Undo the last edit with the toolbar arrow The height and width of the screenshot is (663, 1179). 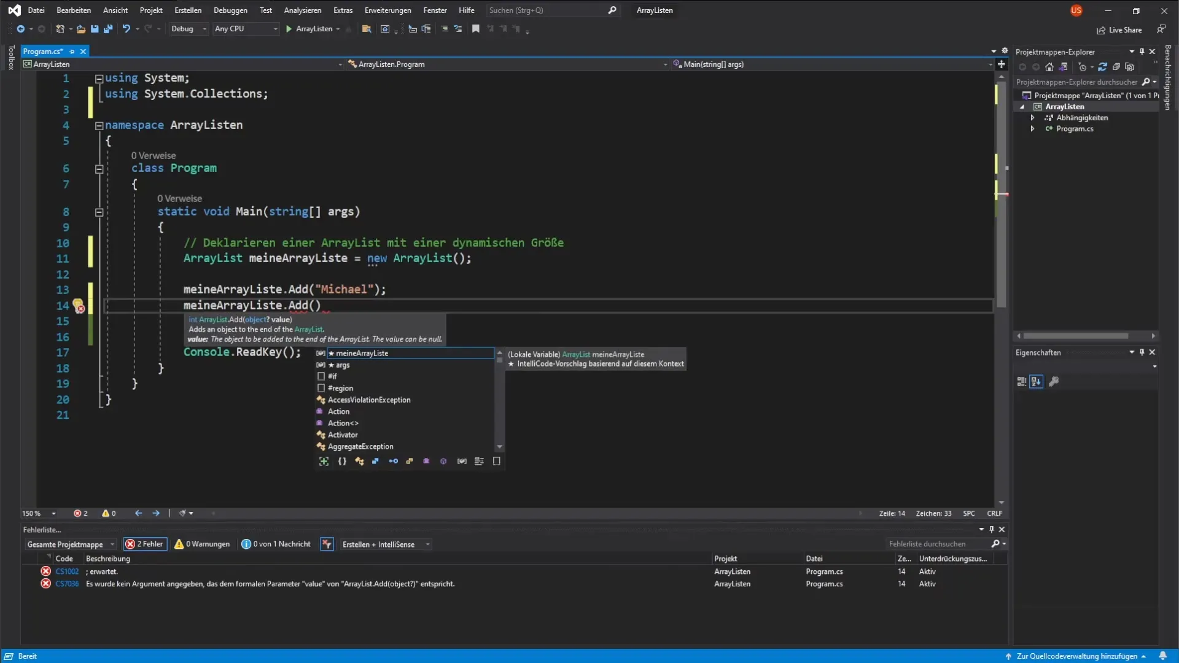click(x=126, y=29)
